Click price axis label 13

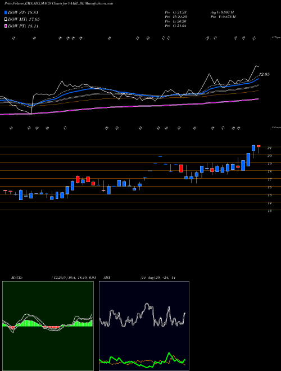pyautogui.click(x=269, y=211)
